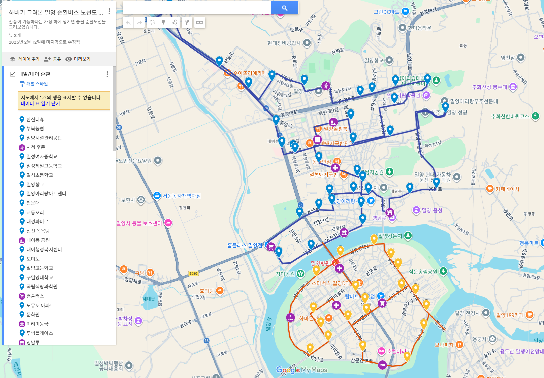
Task: Select the draw line tool
Action: [174, 23]
